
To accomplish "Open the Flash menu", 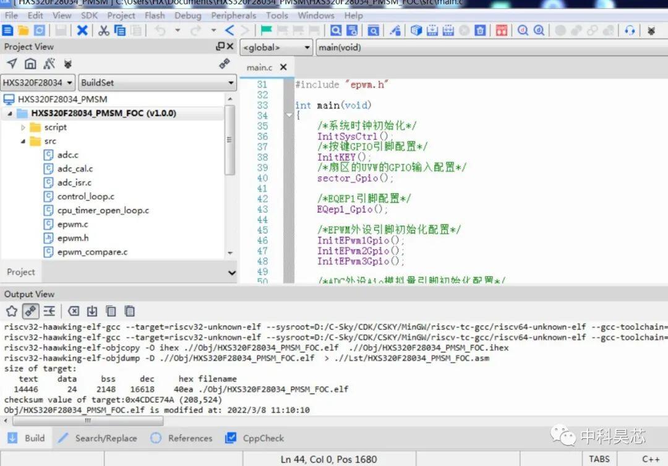I will click(154, 15).
